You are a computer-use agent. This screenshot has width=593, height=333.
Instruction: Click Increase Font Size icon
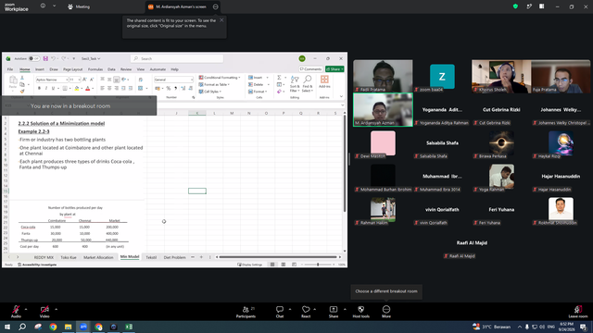pos(84,80)
